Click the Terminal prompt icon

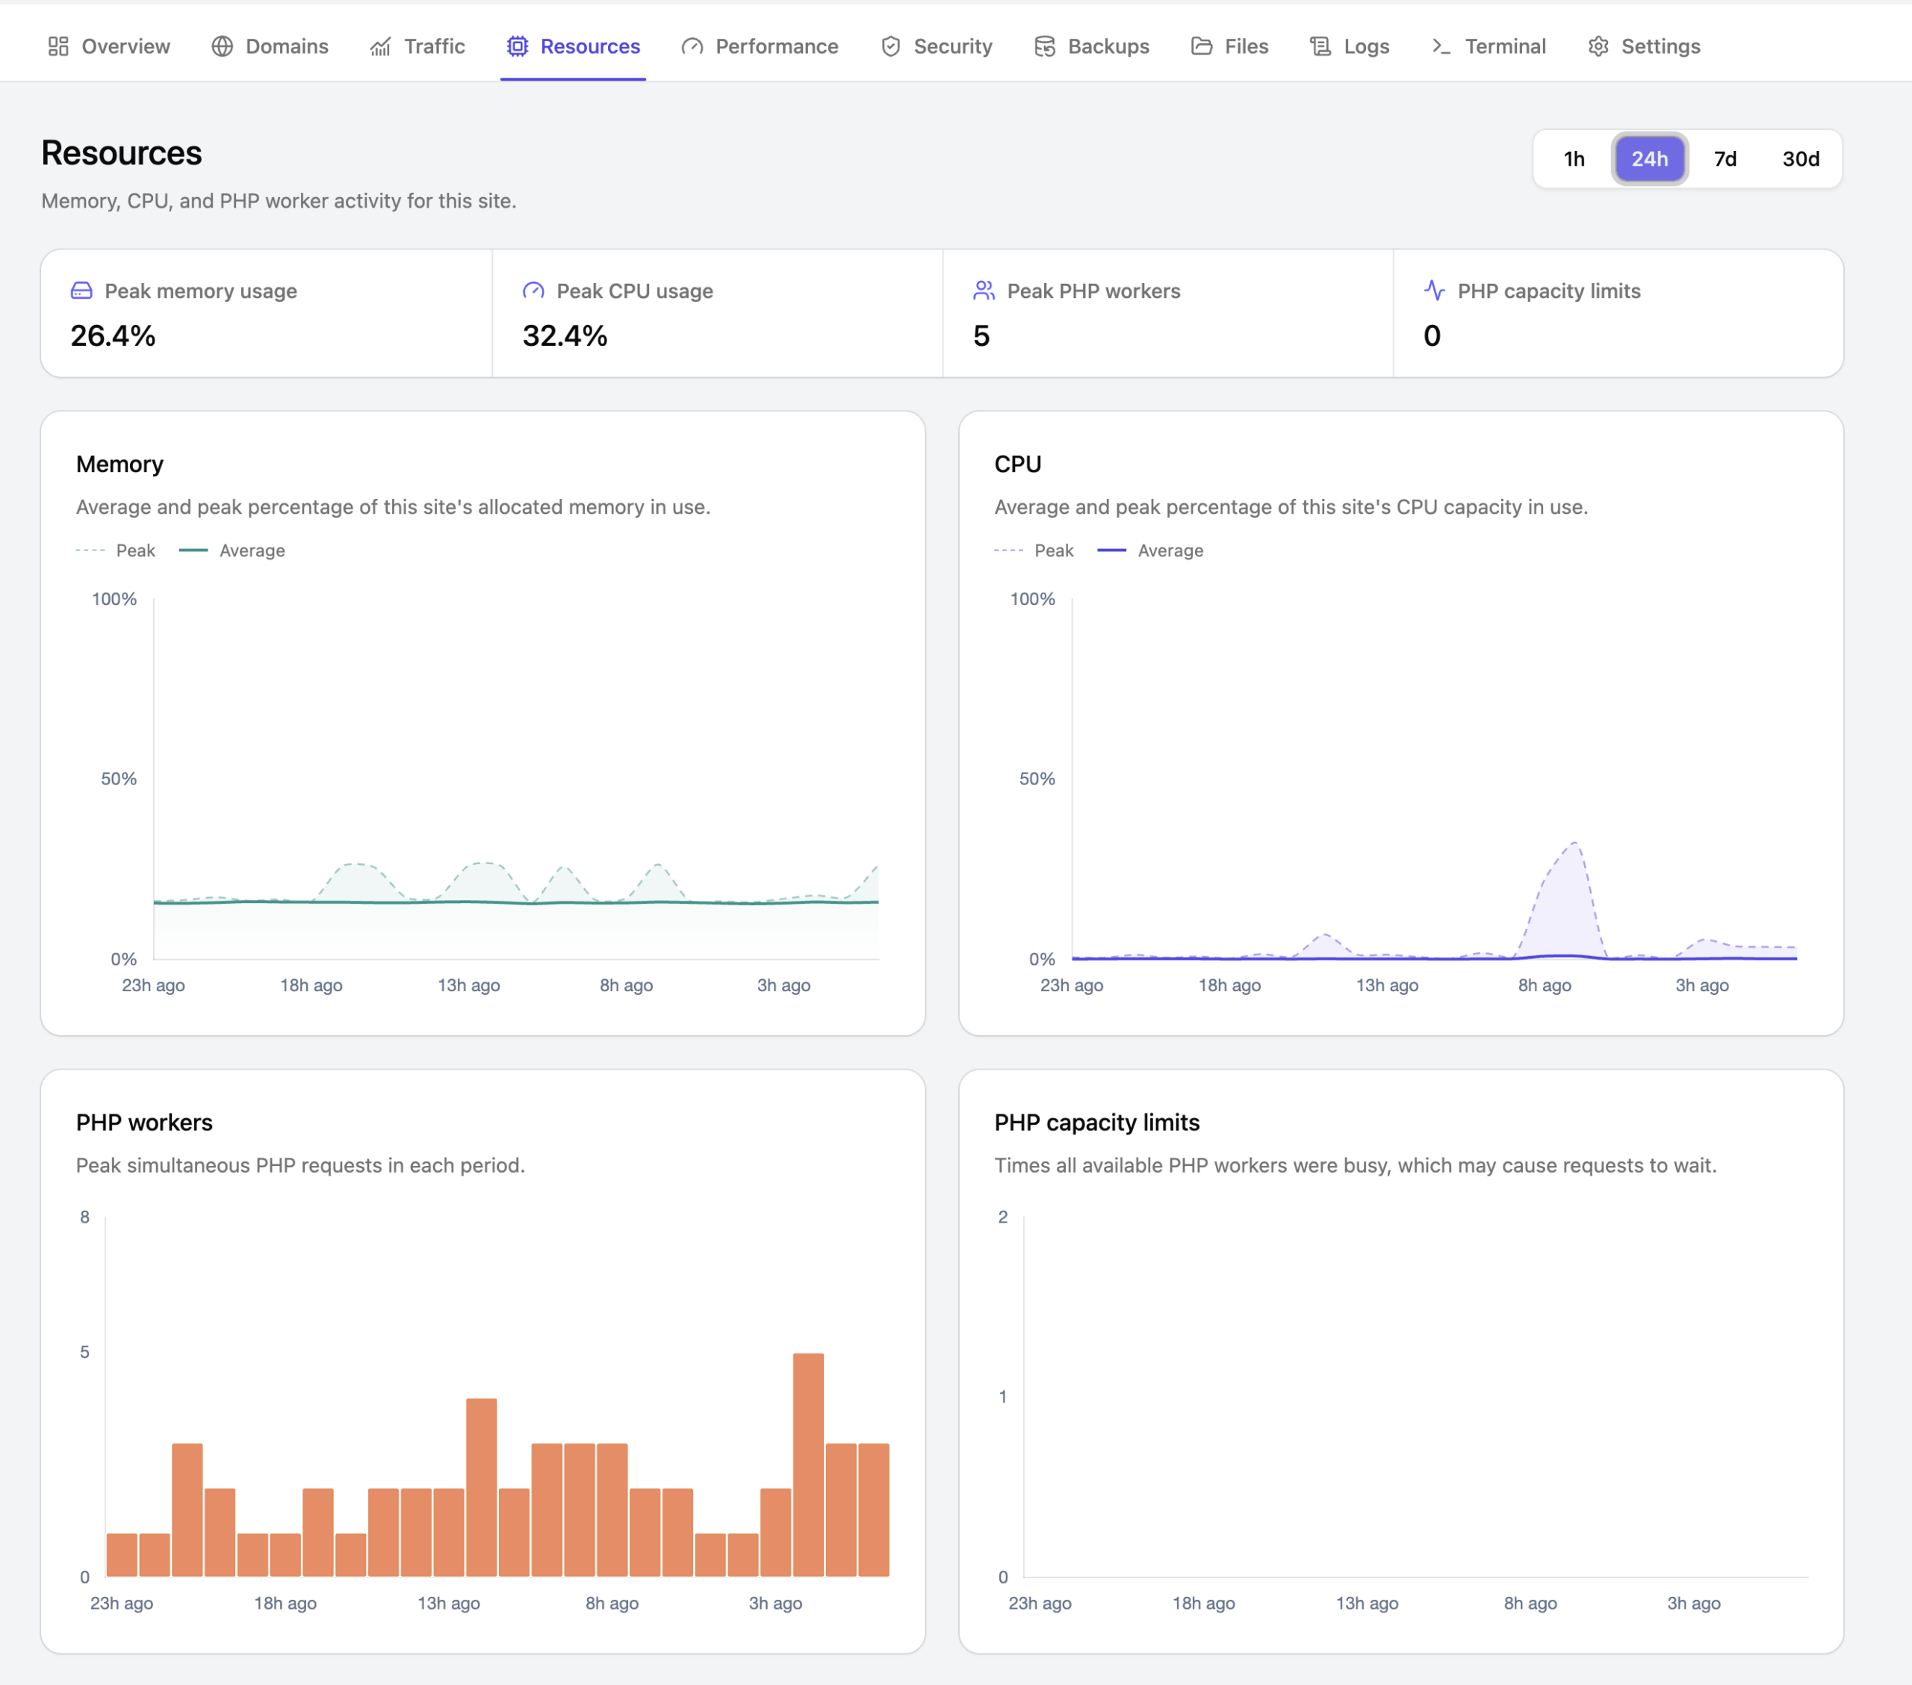[1441, 46]
